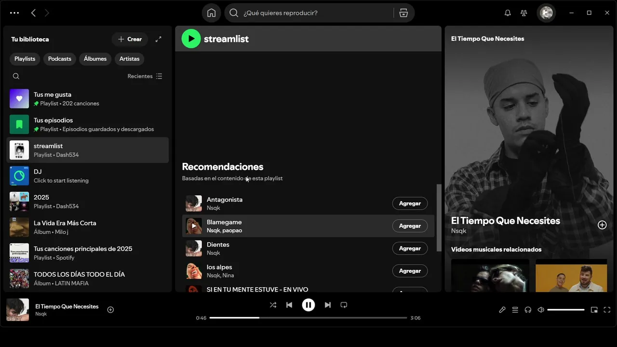The height and width of the screenshot is (347, 617).
Task: Filter library by Podcasts
Action: [60, 59]
